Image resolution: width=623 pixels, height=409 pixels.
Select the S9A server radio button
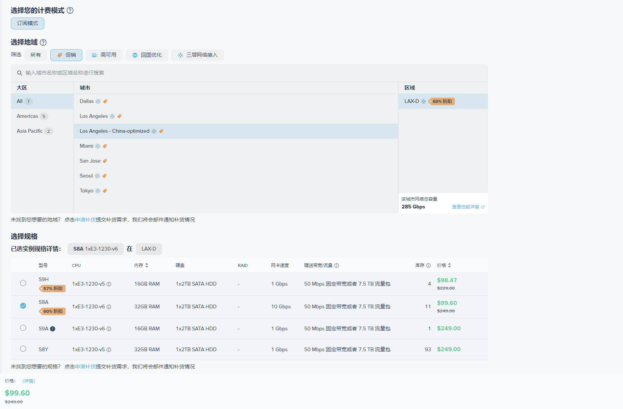point(23,328)
